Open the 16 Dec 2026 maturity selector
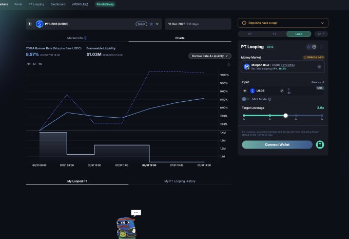Screen dimensions: 349x239 pos(198,24)
